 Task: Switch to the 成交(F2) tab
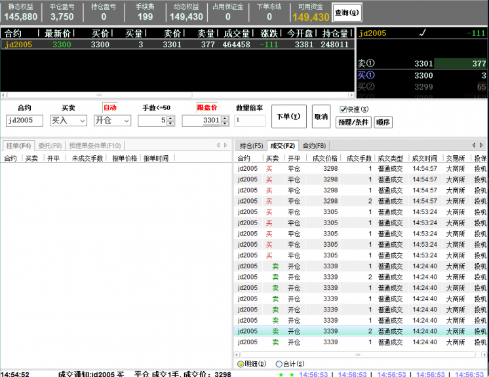tap(283, 146)
